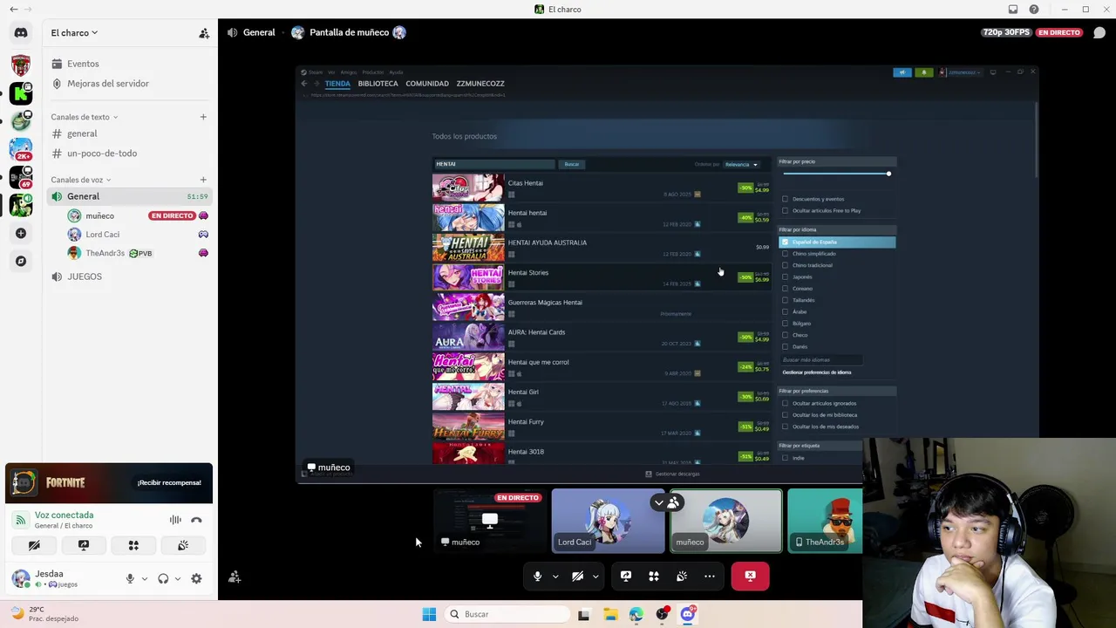Open camera options arrow in call bar
Viewport: 1116px width, 628px height.
(595, 576)
